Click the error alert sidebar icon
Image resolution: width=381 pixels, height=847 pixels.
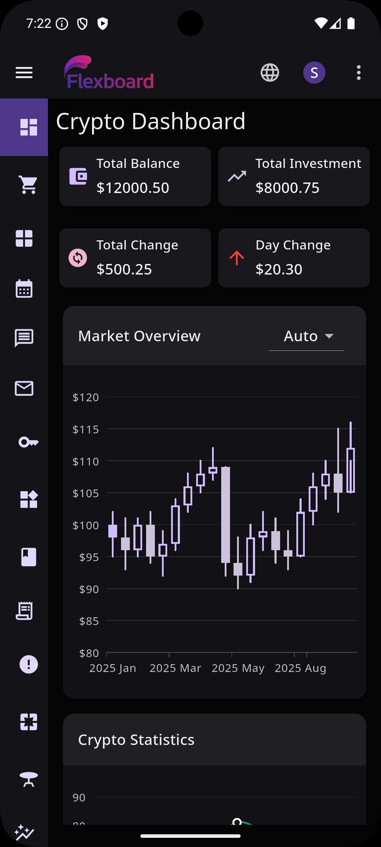click(x=28, y=665)
